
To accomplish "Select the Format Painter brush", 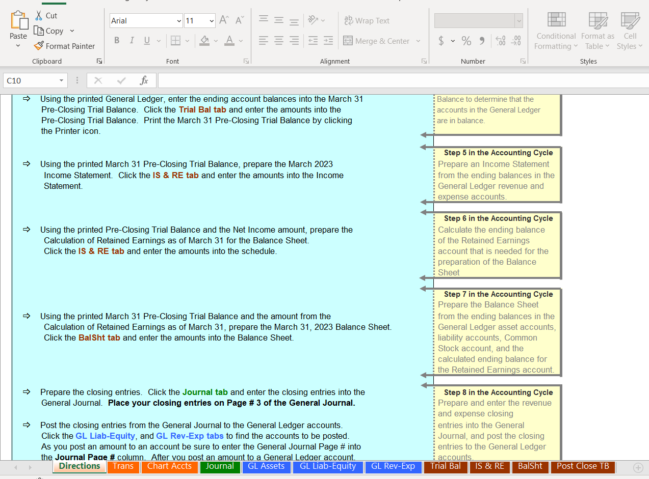I will pos(39,46).
